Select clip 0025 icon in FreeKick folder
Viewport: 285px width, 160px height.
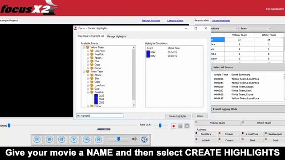pyautogui.click(x=96, y=96)
